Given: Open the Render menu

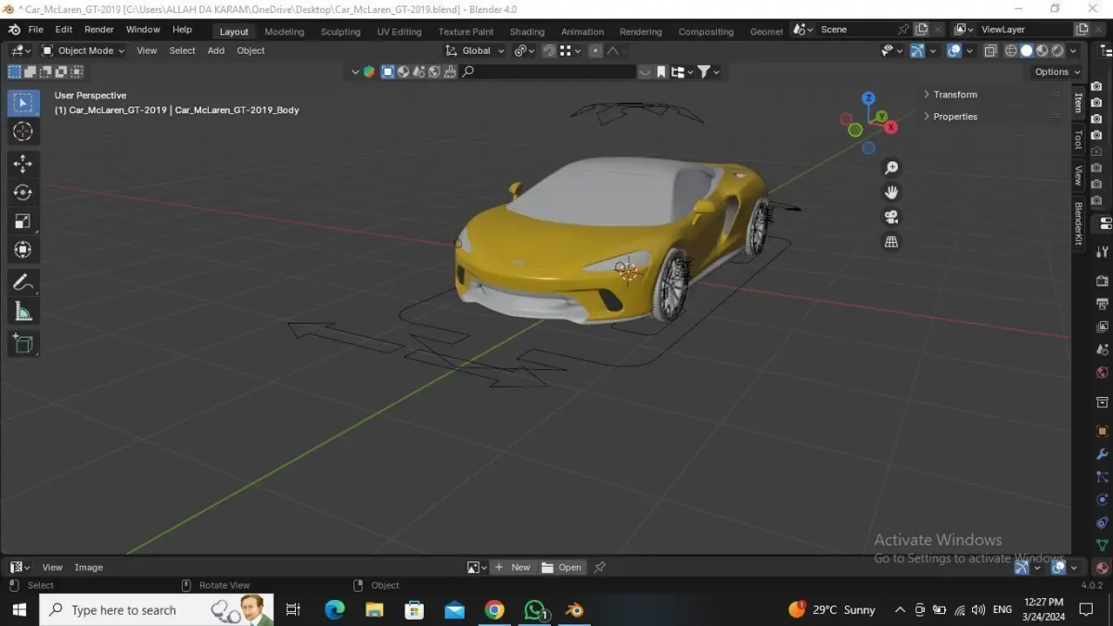Looking at the screenshot, I should click(x=99, y=30).
